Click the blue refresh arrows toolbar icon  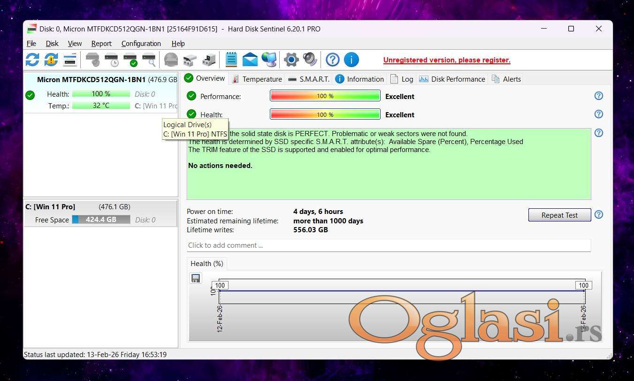(32, 60)
